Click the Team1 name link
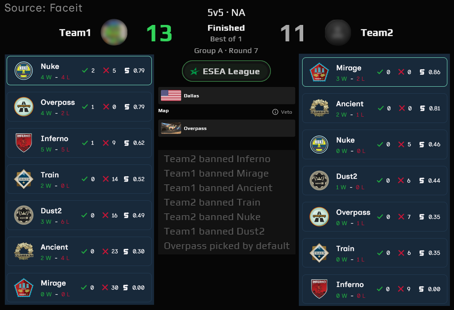 [75, 33]
